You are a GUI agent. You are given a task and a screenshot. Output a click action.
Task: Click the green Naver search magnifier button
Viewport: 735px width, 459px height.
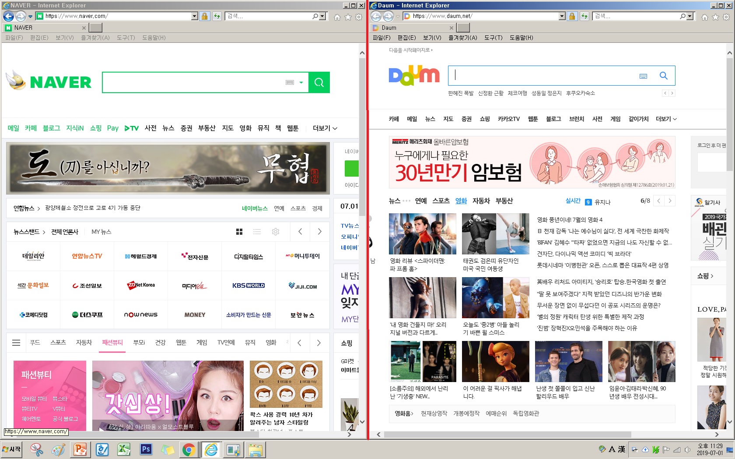(x=319, y=82)
